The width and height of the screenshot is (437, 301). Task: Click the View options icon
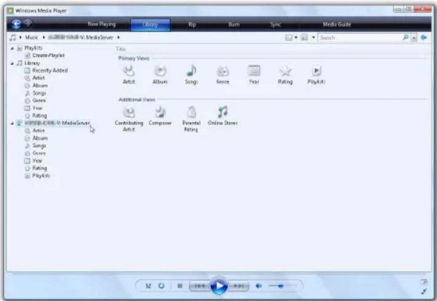point(305,37)
